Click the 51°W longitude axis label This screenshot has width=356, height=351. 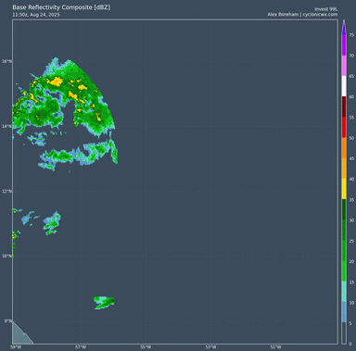pos(276,347)
